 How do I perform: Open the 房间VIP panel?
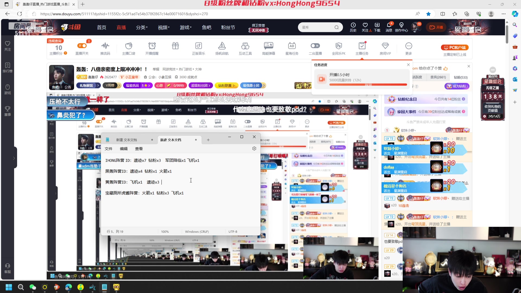coord(385,48)
